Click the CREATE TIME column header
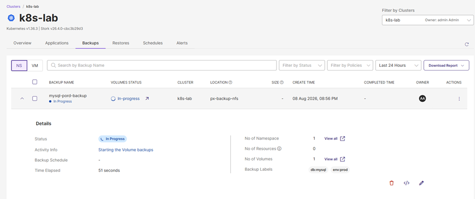 pyautogui.click(x=304, y=83)
